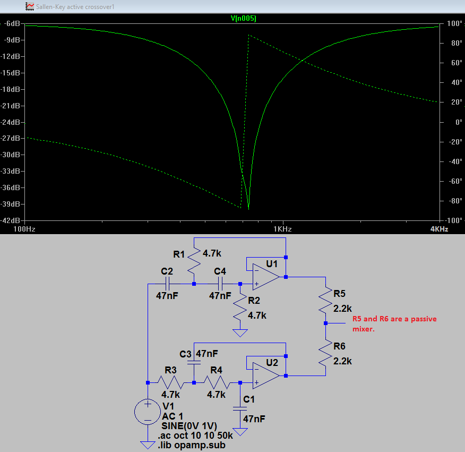Click capacitor C2 plates symbol
Screen dimensions: 465x452
(x=167, y=284)
